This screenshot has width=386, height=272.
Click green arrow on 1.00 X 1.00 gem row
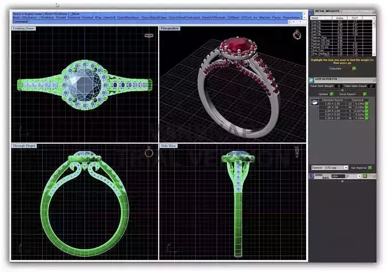click(367, 111)
